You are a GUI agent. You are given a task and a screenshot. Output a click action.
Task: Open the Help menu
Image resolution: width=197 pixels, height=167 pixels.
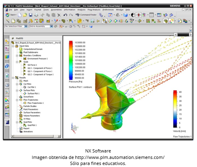pos(128,10)
